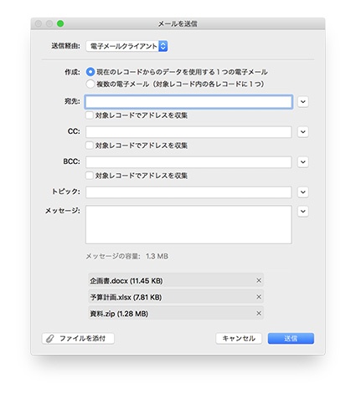Open the BCC field options arrow
The image size is (356, 399).
point(303,162)
